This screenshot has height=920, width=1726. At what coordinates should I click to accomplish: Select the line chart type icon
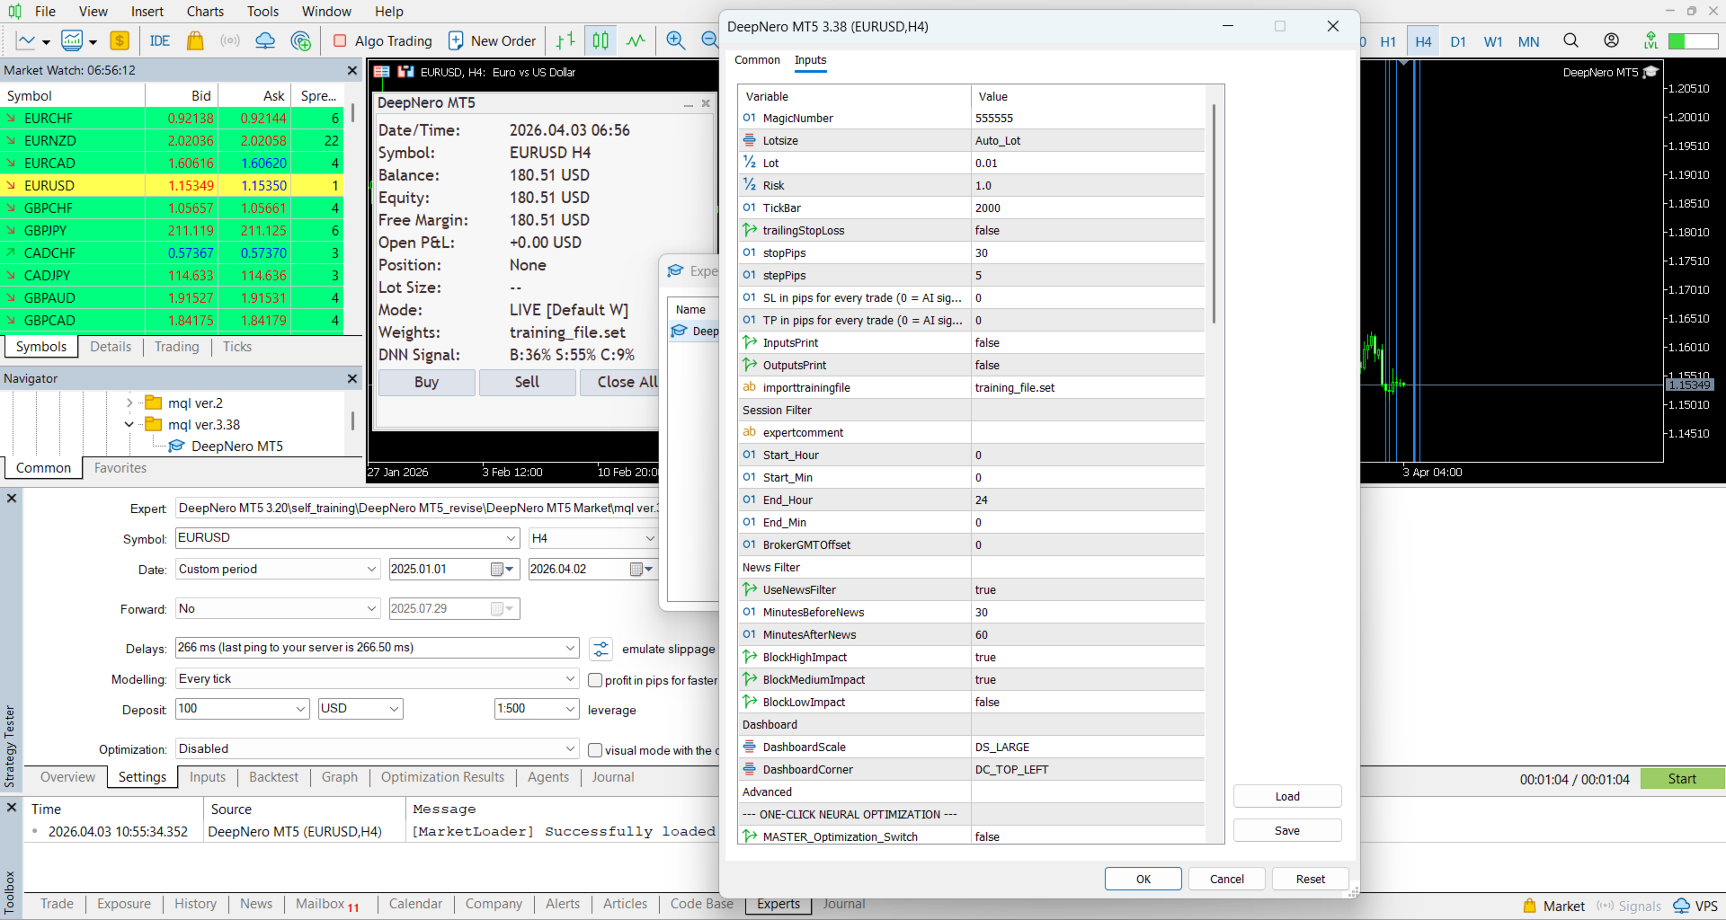(636, 40)
